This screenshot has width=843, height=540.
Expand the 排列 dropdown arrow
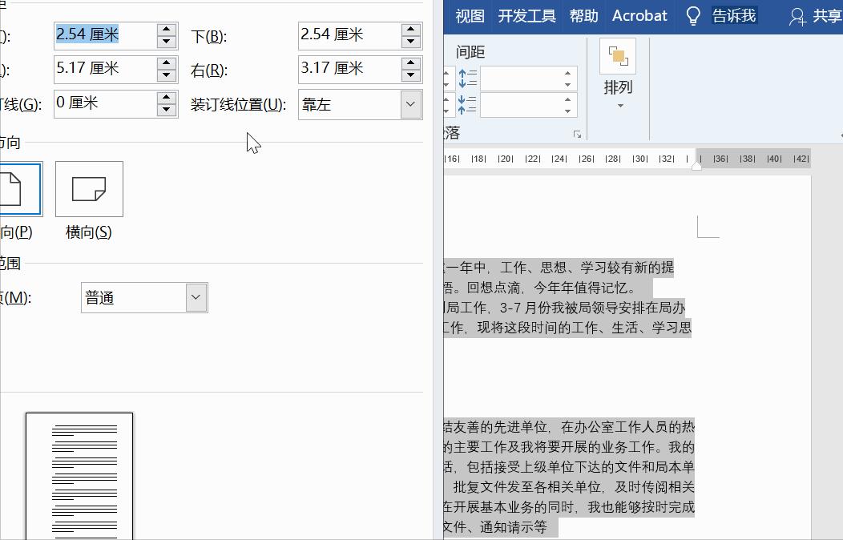618,105
